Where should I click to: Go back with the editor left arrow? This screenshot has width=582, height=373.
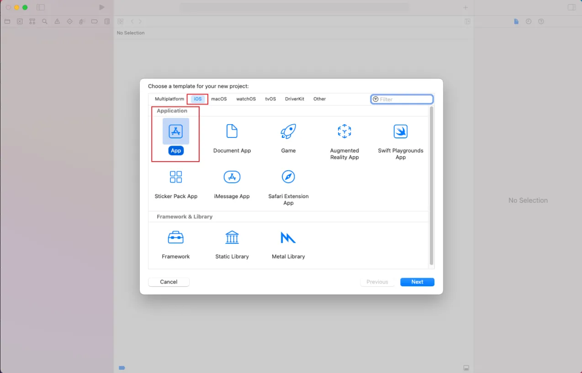point(132,21)
